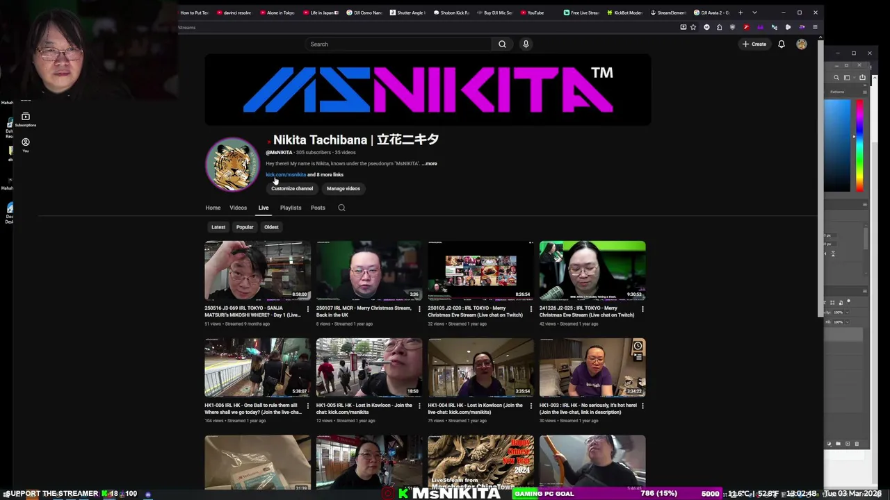Open options menu for 250107 IRL MCR video
The width and height of the screenshot is (890, 500).
[419, 309]
